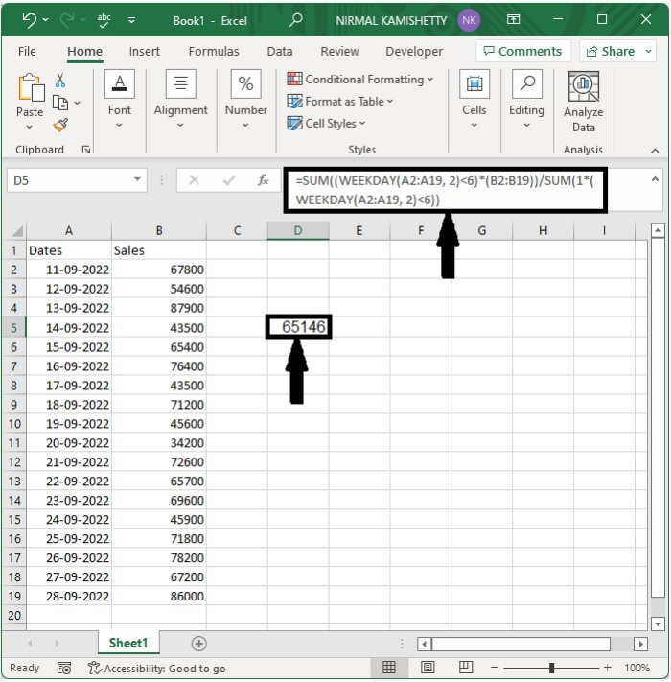The image size is (671, 682).
Task: Click the Share button
Action: click(617, 52)
